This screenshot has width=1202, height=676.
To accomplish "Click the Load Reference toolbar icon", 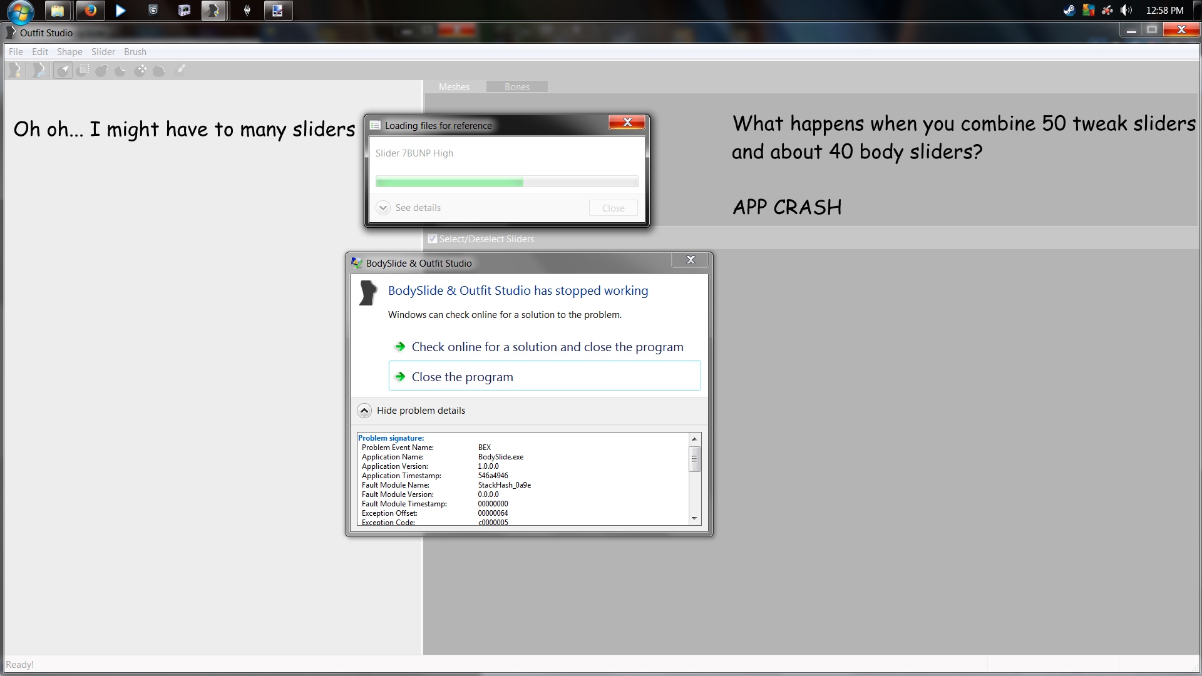I will 39,70.
